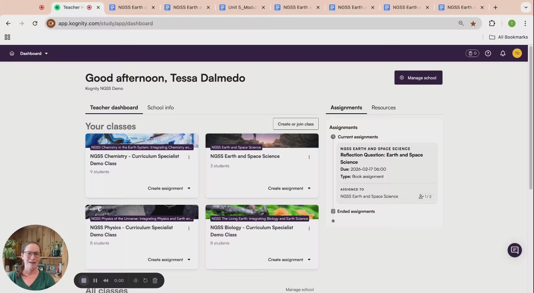Switch to the Resources tab
This screenshot has height=293, width=534.
[x=383, y=107]
